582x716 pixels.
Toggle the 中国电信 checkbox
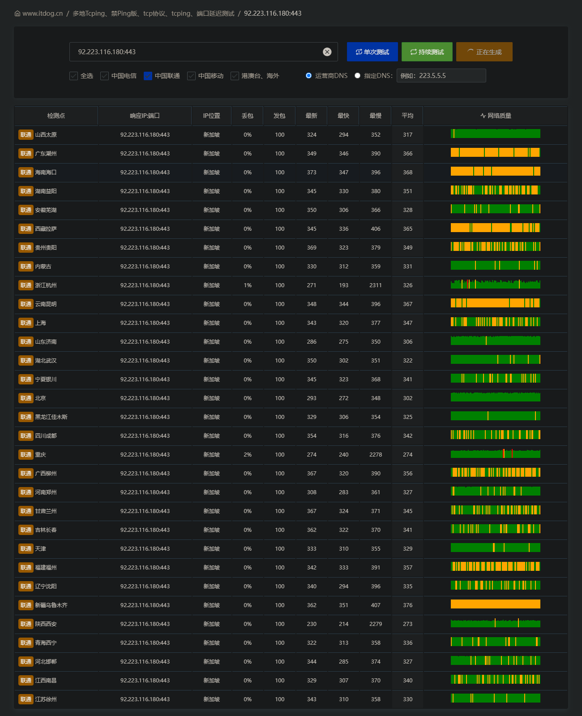click(x=105, y=76)
